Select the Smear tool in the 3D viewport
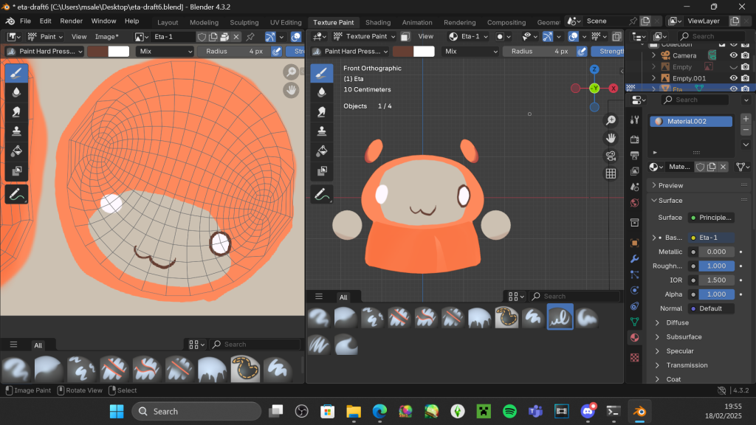Image resolution: width=756 pixels, height=425 pixels. 322,112
